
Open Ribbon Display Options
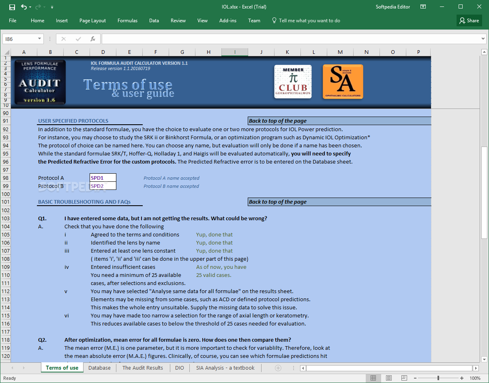click(x=423, y=7)
